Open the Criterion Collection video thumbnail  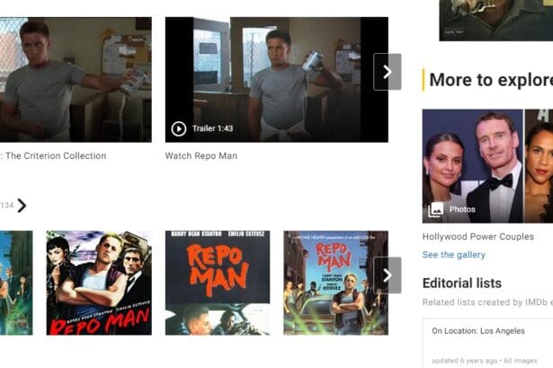[76, 80]
